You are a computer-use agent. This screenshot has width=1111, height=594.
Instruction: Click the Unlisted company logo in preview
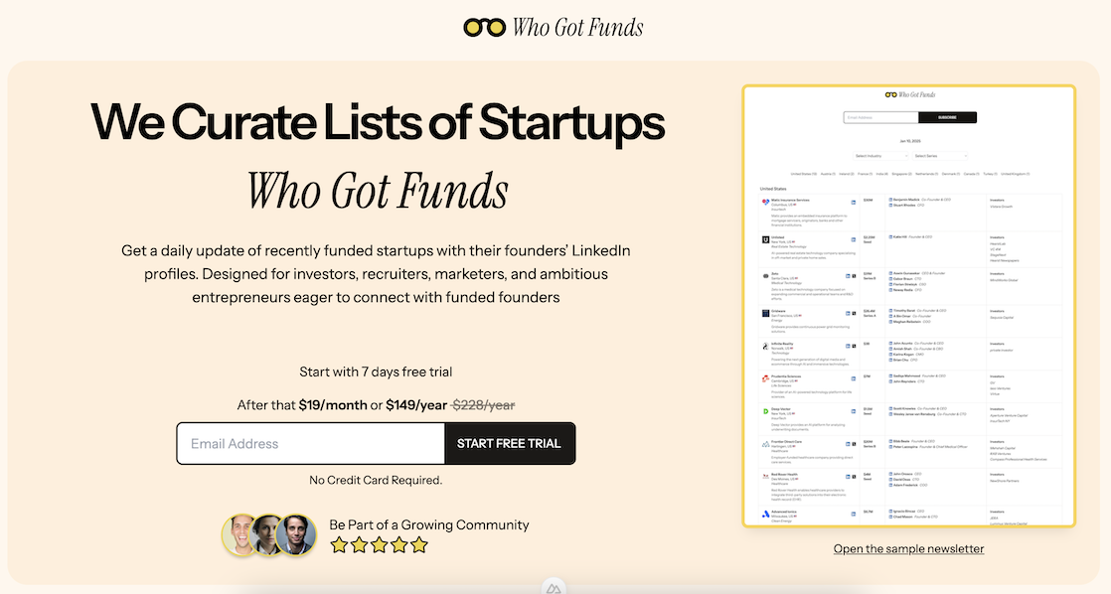[x=765, y=239]
